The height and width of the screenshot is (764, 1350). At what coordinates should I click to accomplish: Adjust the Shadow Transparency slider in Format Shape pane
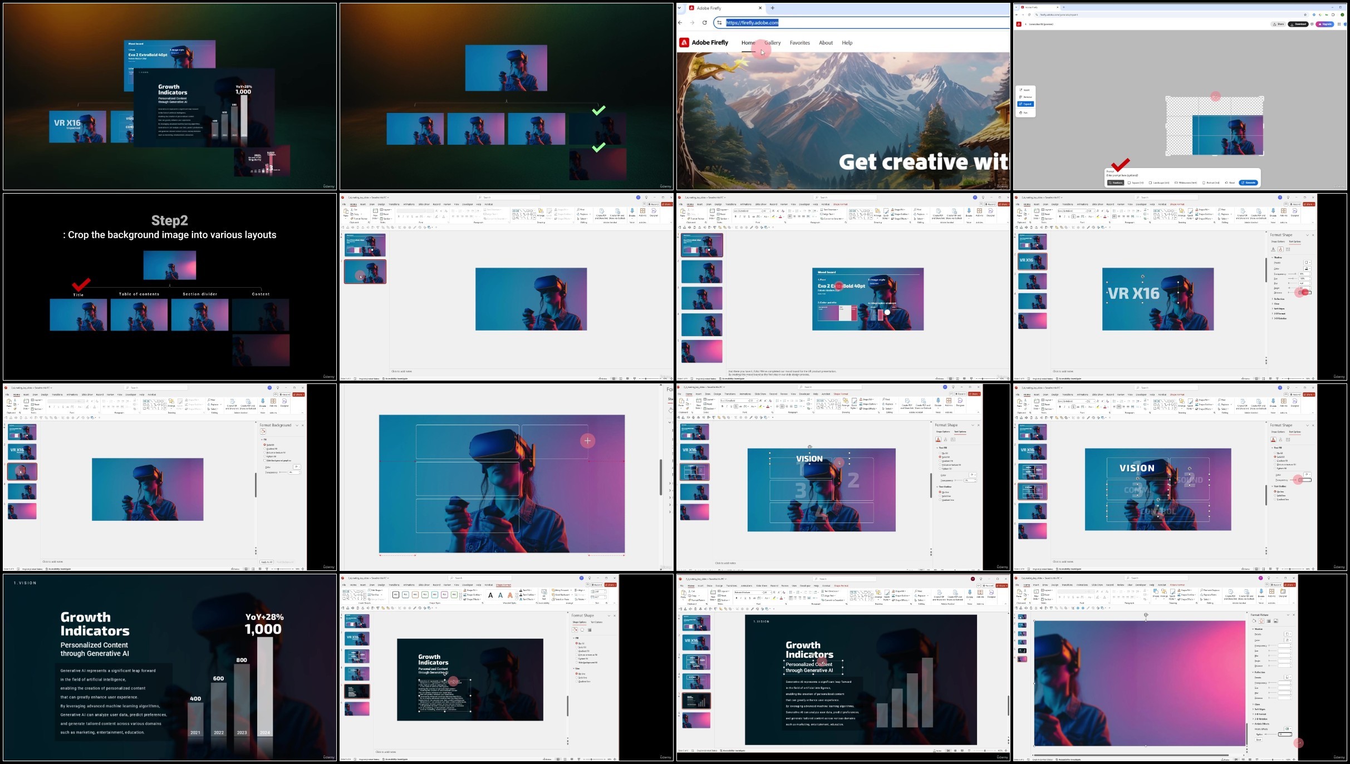1293,274
